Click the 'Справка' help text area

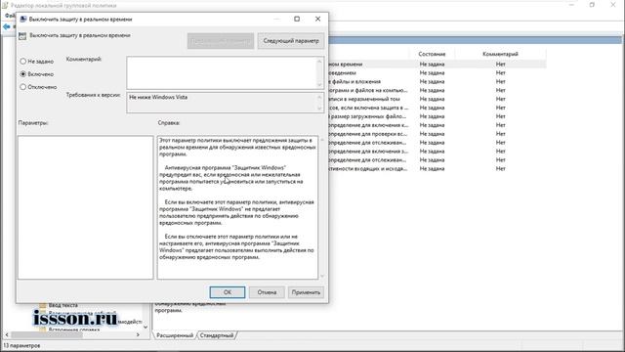tap(237, 207)
